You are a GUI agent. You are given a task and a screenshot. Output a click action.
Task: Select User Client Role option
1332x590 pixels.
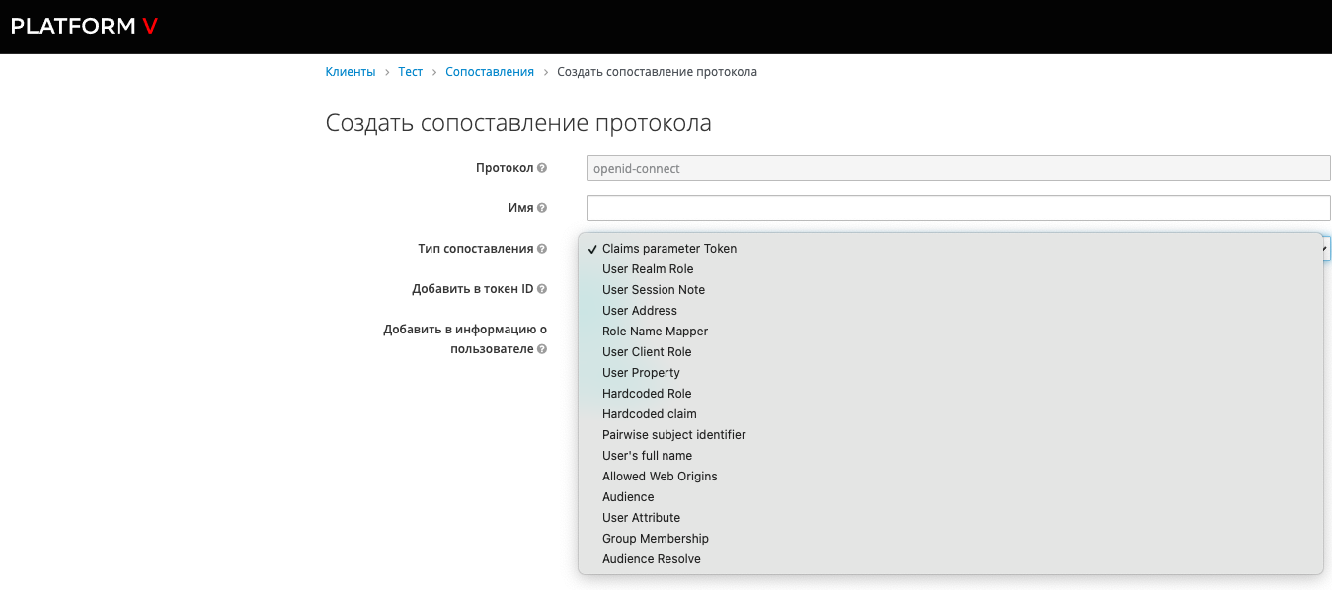point(647,352)
